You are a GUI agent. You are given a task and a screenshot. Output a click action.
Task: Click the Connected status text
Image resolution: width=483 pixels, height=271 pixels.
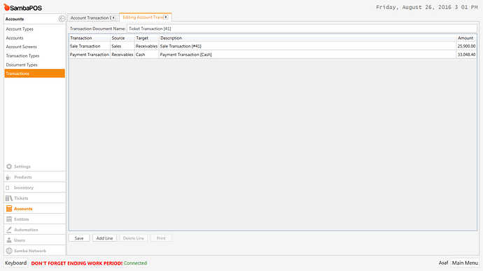point(135,263)
